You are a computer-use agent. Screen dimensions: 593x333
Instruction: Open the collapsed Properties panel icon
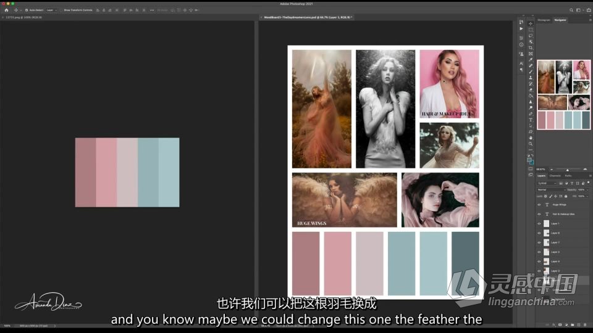coord(521,38)
